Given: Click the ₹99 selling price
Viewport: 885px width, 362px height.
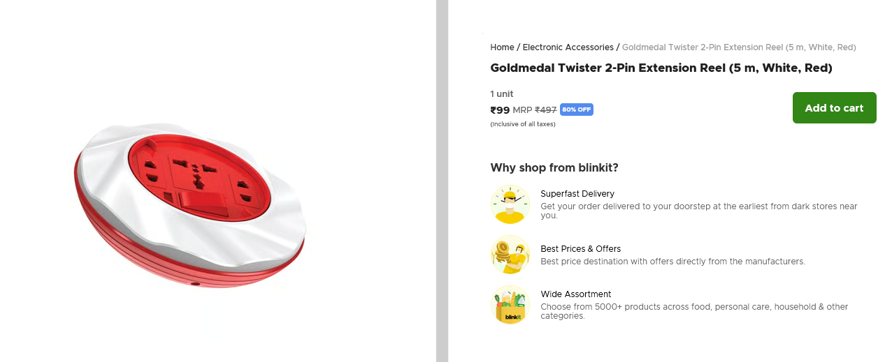Looking at the screenshot, I should (x=500, y=110).
